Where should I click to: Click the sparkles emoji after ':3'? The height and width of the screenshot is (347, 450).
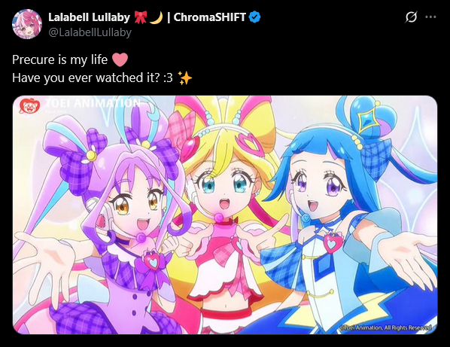pos(185,78)
